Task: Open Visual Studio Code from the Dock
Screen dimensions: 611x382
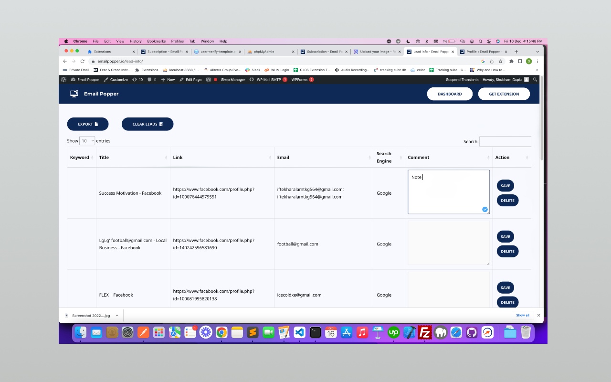Action: (300, 332)
